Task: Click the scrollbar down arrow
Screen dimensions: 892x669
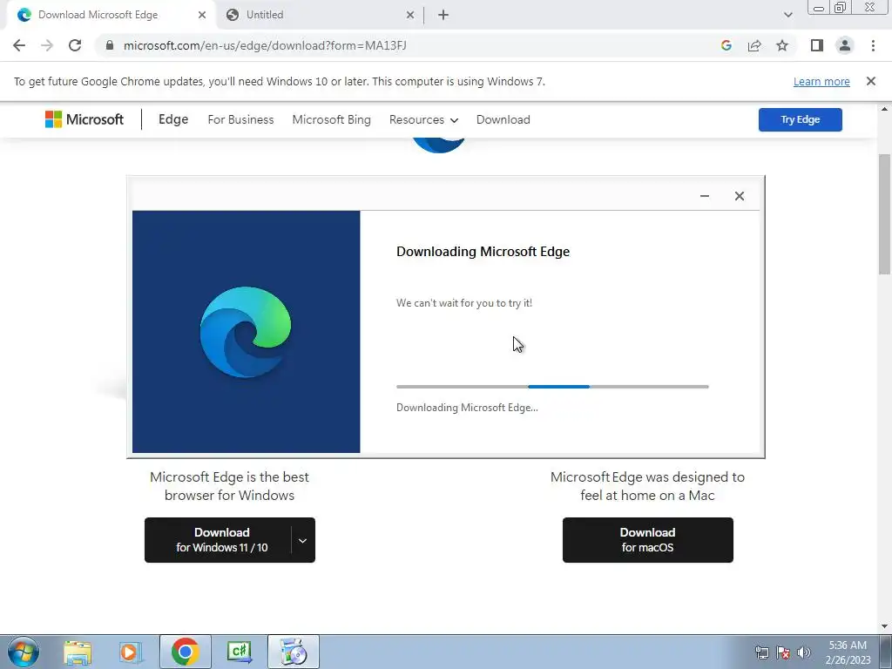Action: click(x=885, y=626)
